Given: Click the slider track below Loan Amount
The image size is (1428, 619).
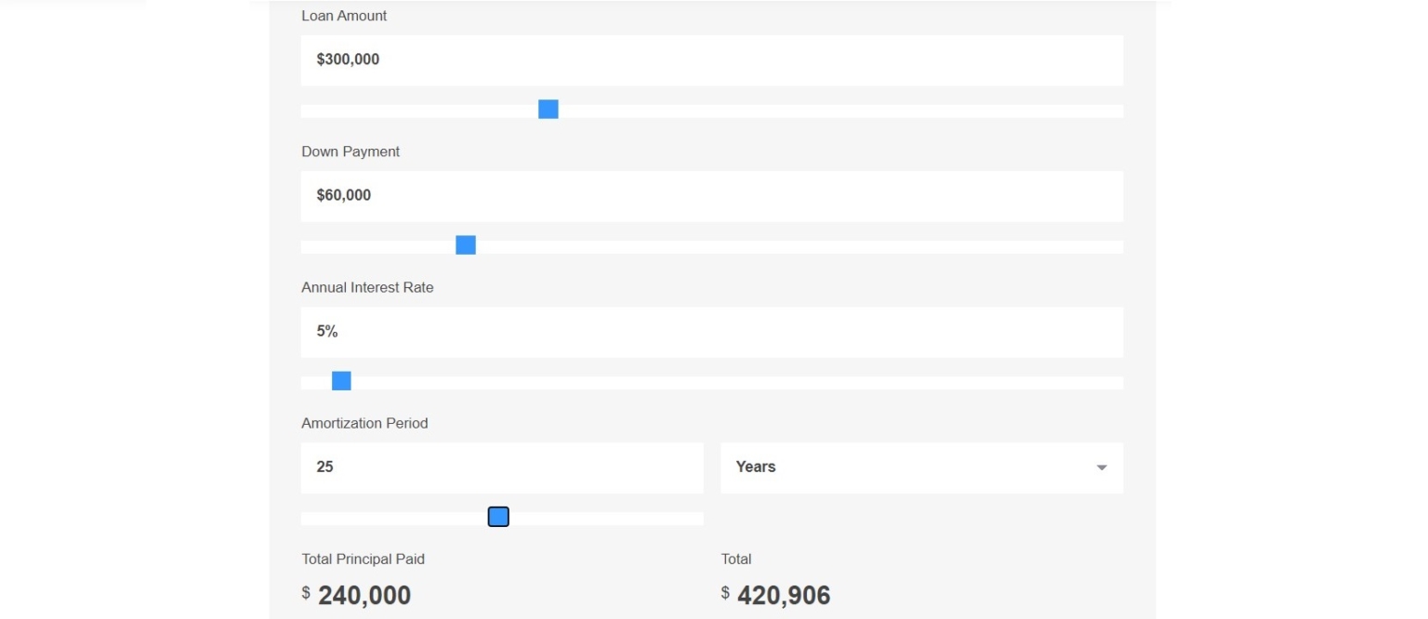Looking at the screenshot, I should click(711, 110).
